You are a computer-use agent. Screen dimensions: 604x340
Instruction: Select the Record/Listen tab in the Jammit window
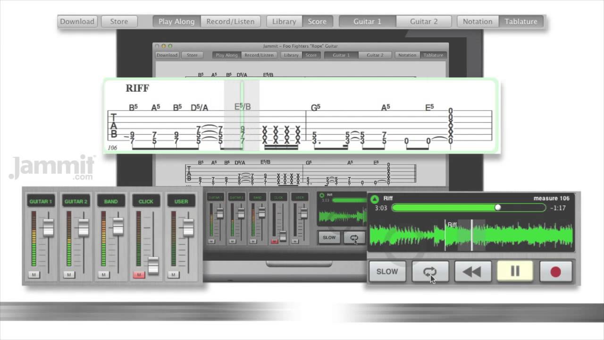pyautogui.click(x=259, y=55)
